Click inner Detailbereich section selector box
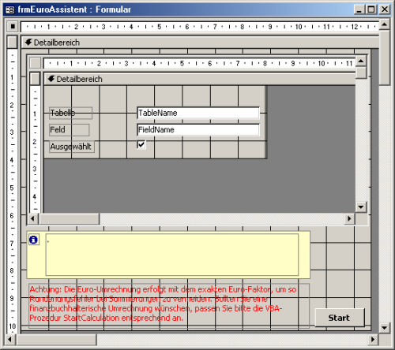The height and width of the screenshot is (350, 395). pos(36,79)
